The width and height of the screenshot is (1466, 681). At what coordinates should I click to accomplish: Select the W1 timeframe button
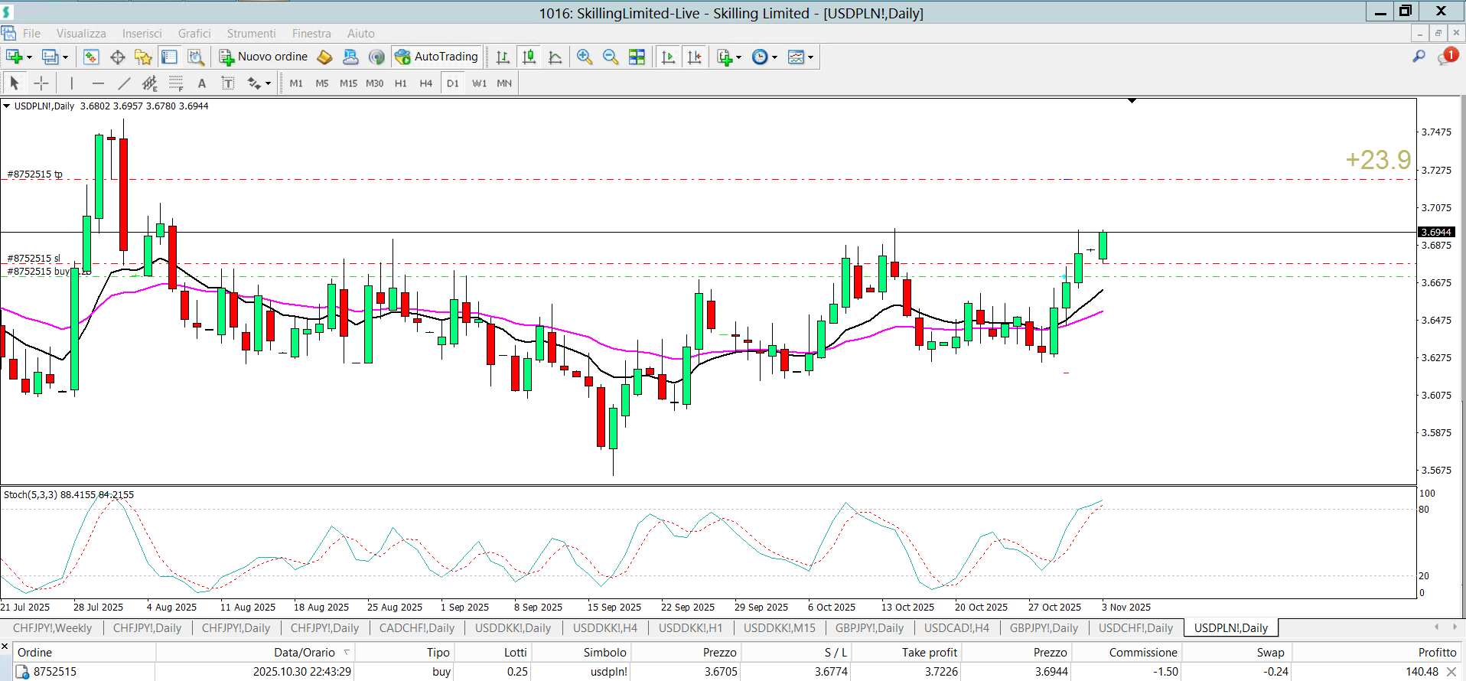[x=479, y=83]
